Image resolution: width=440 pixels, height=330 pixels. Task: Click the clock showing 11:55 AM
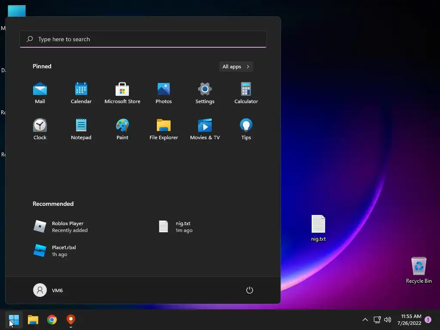[409, 320]
